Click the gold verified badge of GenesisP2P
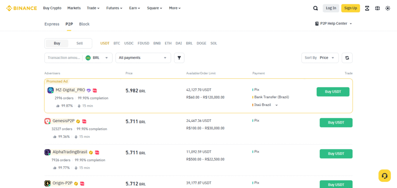The width and height of the screenshot is (397, 188). pyautogui.click(x=78, y=121)
